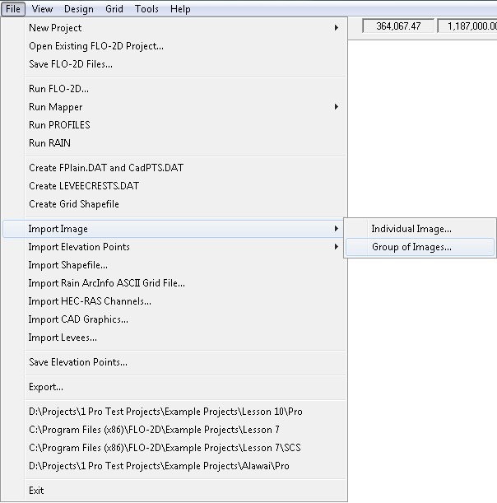
Task: Open the View menu
Action: (42, 9)
